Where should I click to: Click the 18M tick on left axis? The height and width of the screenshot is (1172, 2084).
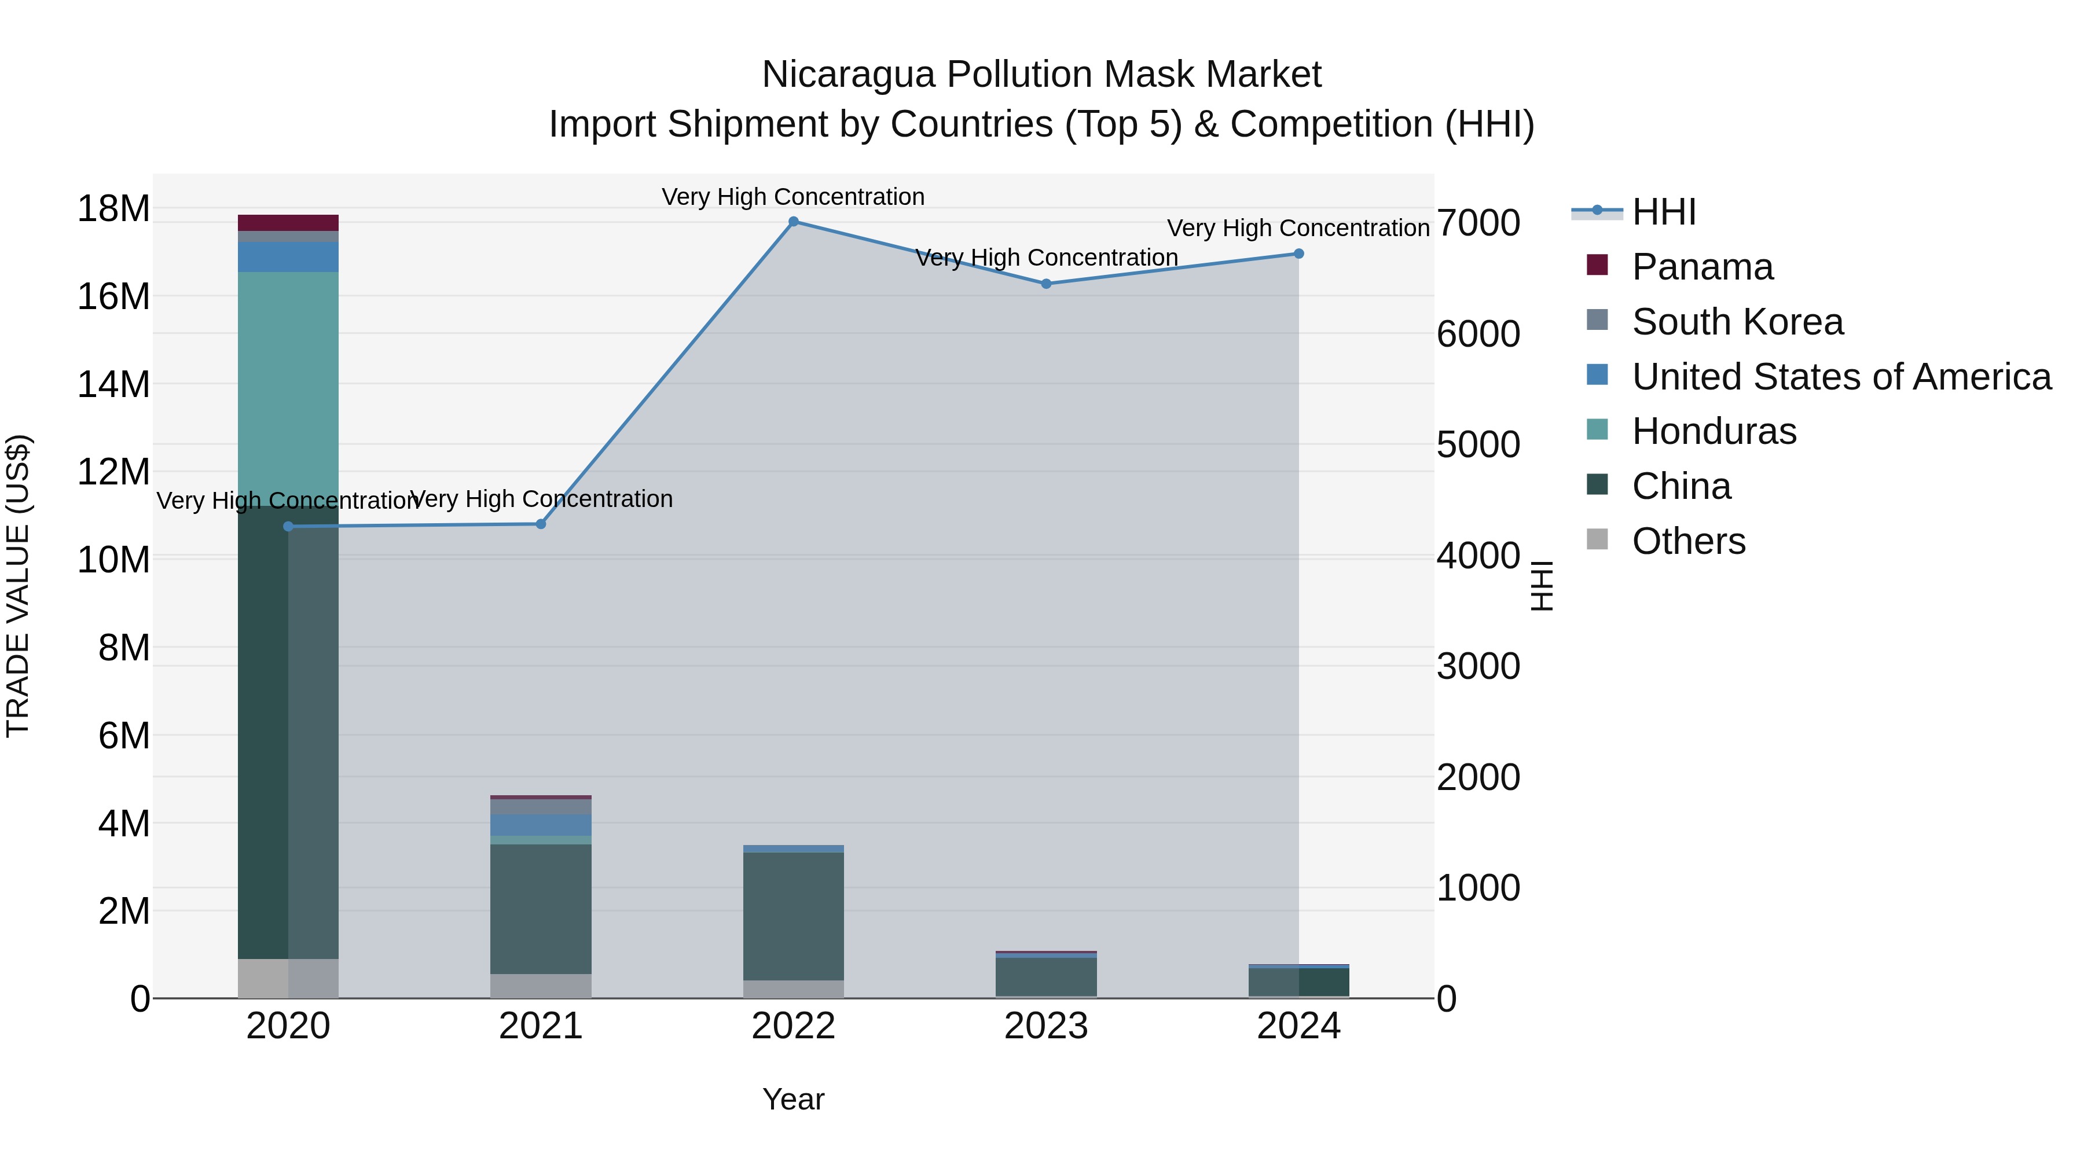113,209
